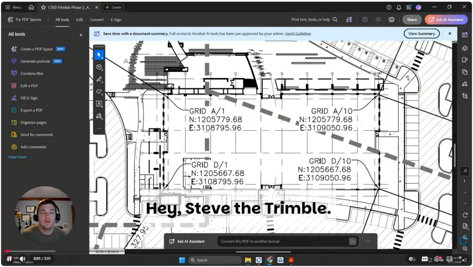Open page display options icon in right rail
This screenshot has height=267, width=473.
(465, 226)
